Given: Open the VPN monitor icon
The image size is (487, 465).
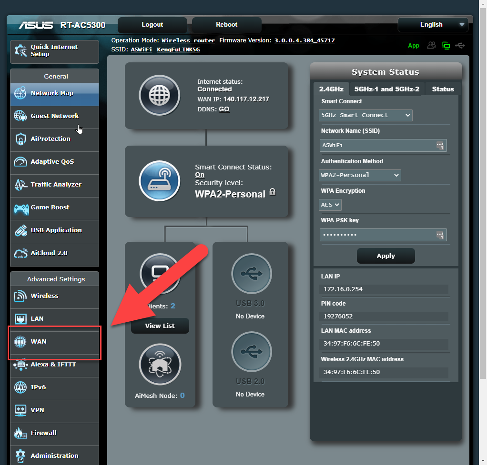Looking at the screenshot, I should click(20, 410).
